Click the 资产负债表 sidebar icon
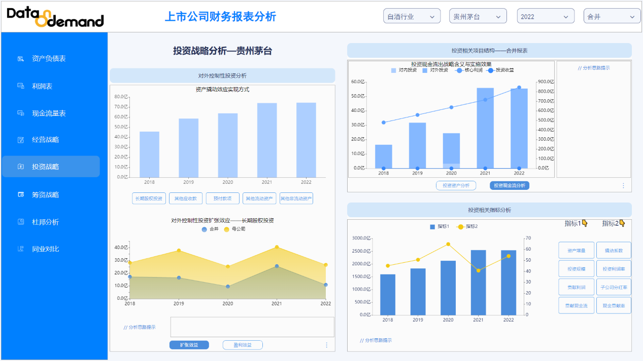This screenshot has height=361, width=643. click(x=21, y=59)
